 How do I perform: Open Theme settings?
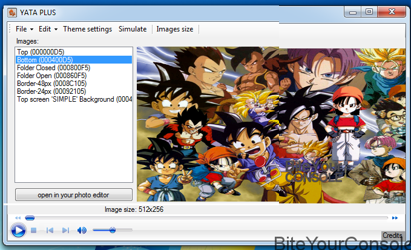[x=87, y=29]
